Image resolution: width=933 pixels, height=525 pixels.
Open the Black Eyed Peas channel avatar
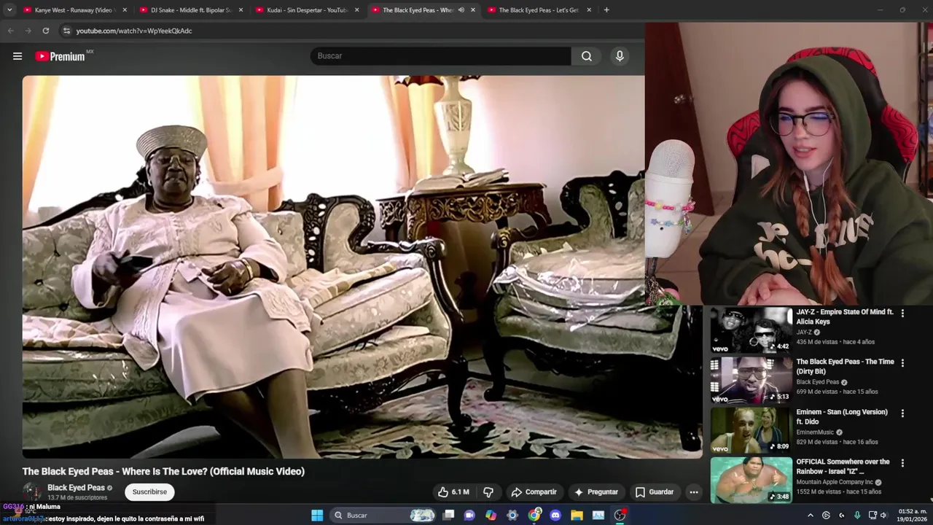(32, 492)
